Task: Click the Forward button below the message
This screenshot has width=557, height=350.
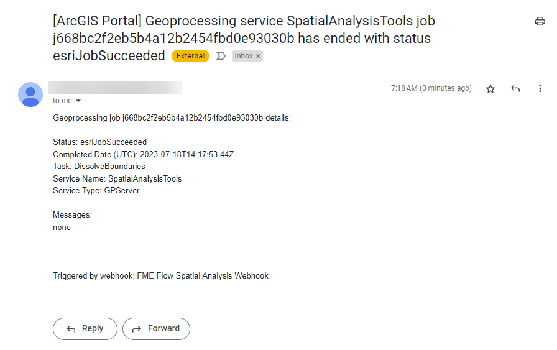Action: [156, 329]
